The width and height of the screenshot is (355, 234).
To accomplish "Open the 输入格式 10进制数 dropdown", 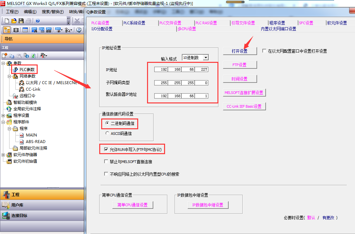I will coord(206,58).
